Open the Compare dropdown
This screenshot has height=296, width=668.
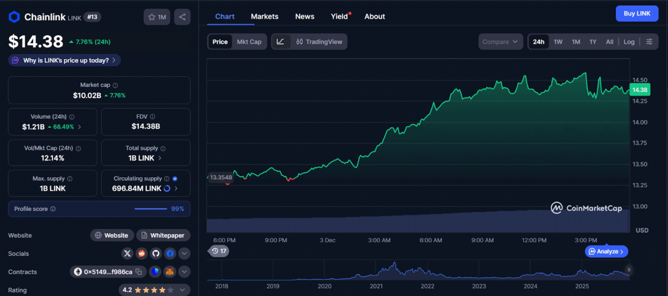(x=500, y=42)
